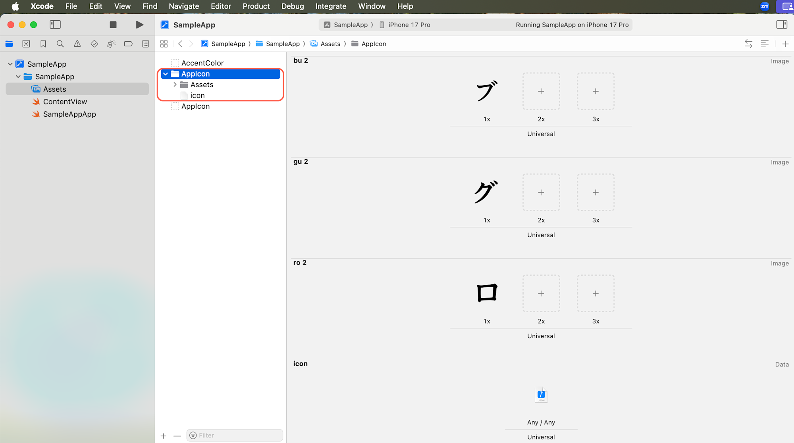Click the zm menu bar status icon
This screenshot has width=794, height=443.
click(764, 6)
